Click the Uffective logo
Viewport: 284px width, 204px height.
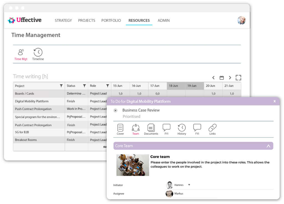click(x=25, y=20)
